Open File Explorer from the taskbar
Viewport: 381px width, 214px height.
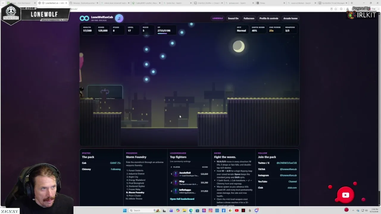pos(184,210)
